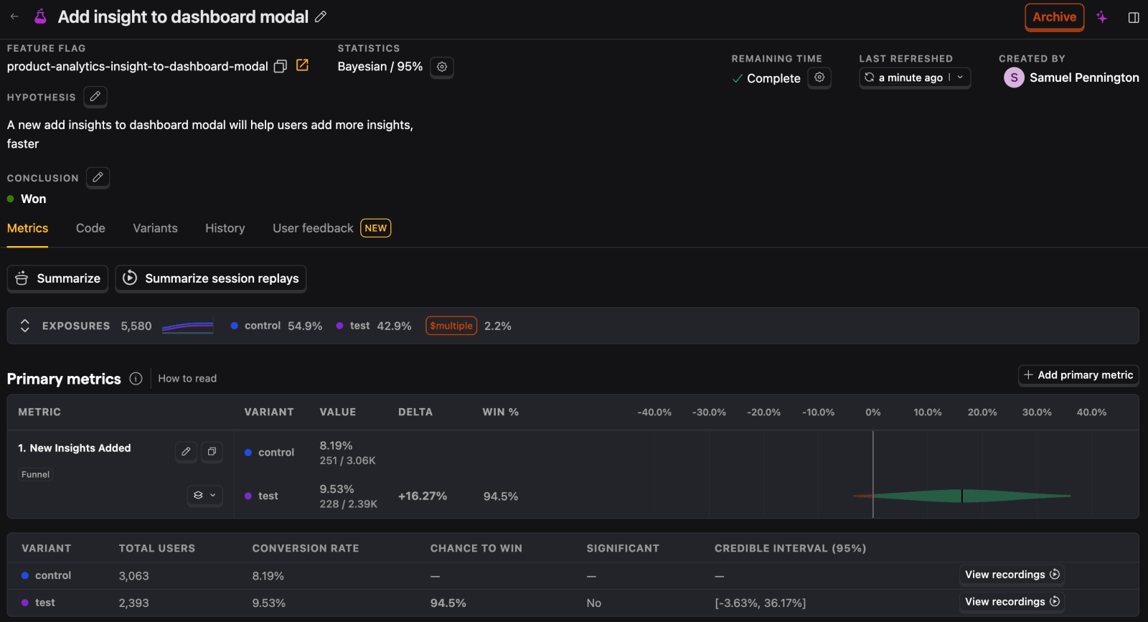The width and height of the screenshot is (1148, 622).
Task: Open statistics settings gear
Action: [x=442, y=67]
